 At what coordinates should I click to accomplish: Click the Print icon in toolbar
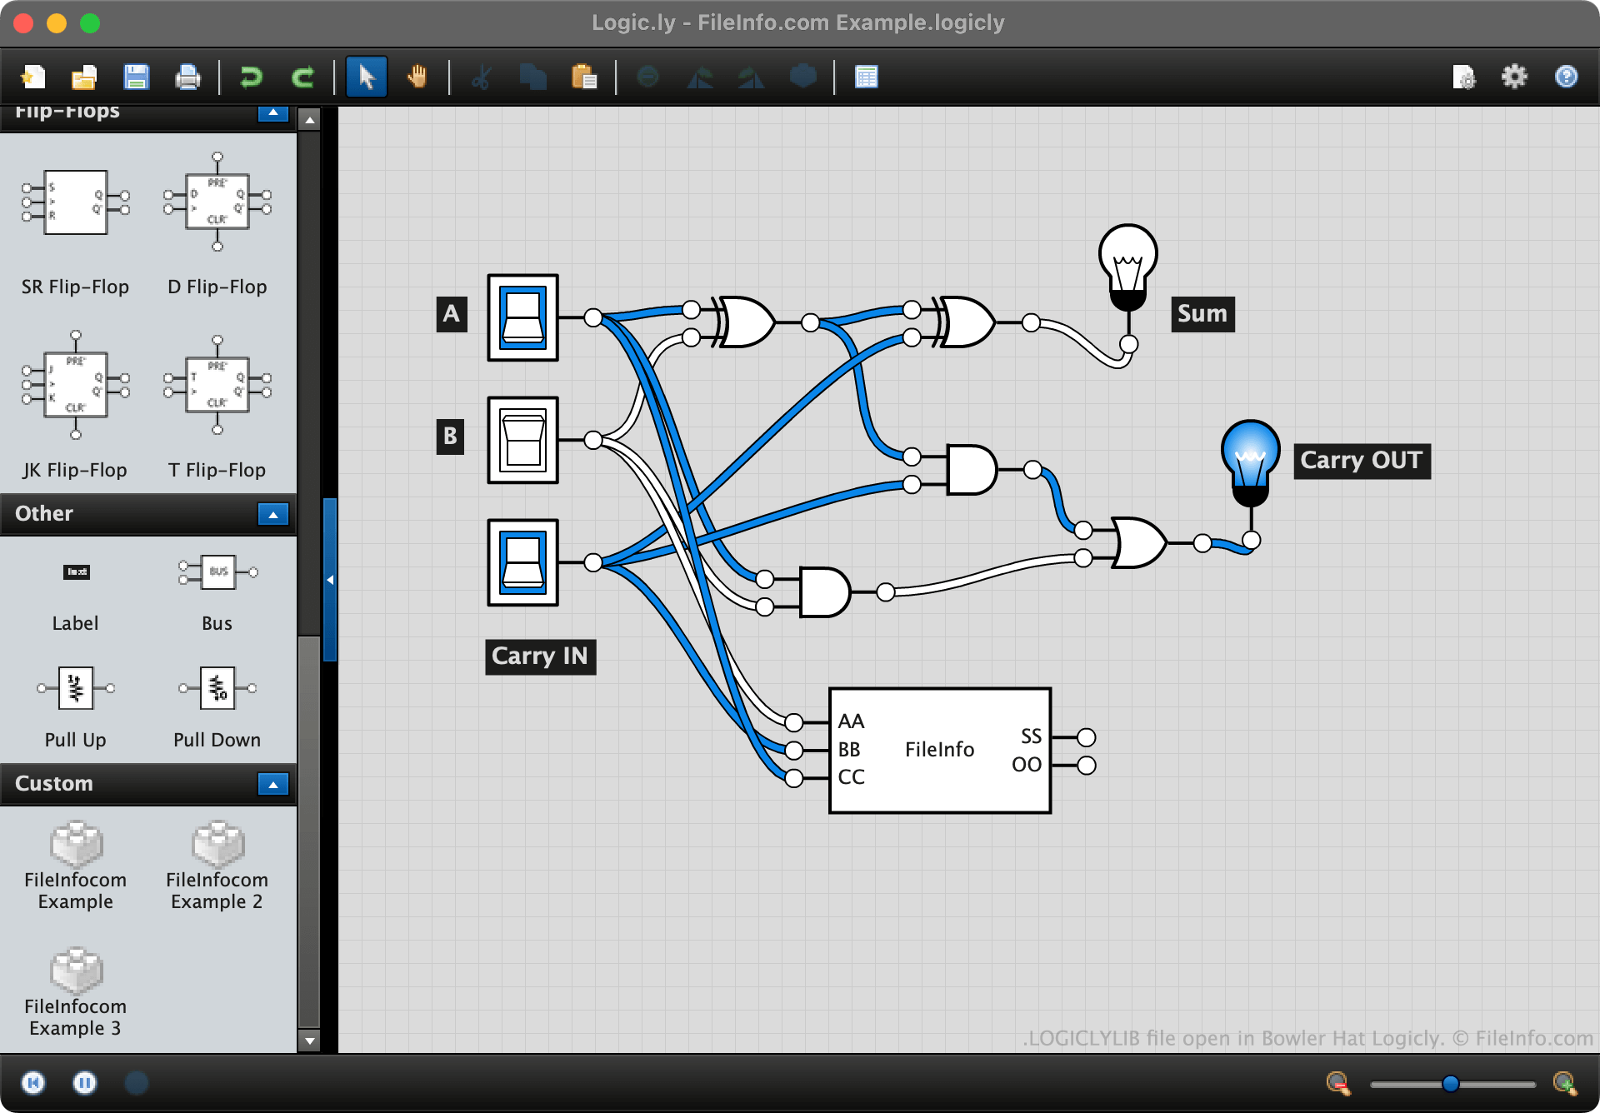(x=187, y=77)
